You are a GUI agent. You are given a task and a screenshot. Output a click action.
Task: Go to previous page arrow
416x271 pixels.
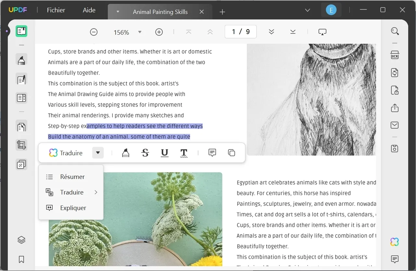coord(210,32)
